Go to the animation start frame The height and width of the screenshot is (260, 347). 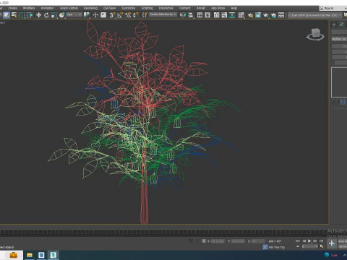point(298,241)
